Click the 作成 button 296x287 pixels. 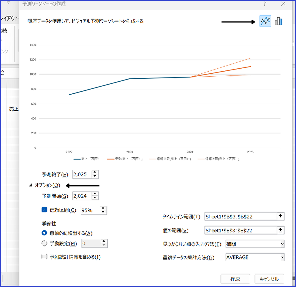(x=235, y=279)
